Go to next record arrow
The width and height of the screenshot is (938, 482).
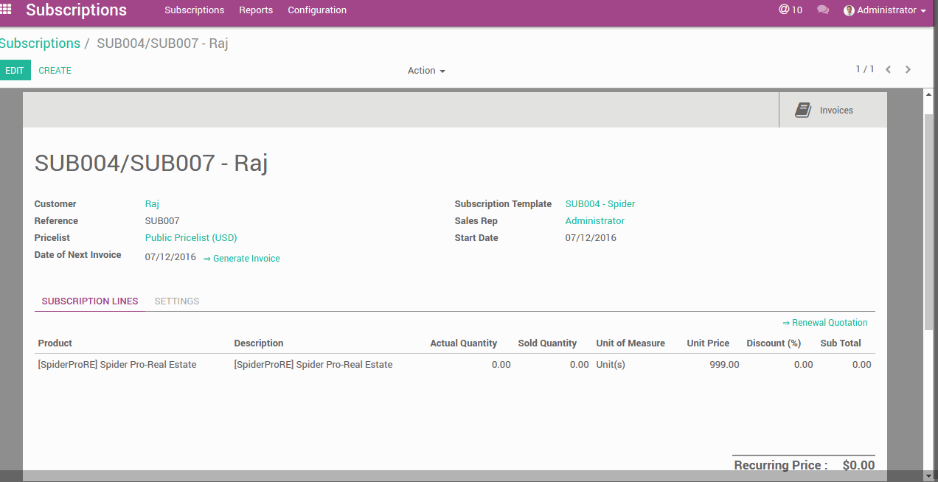pos(908,69)
